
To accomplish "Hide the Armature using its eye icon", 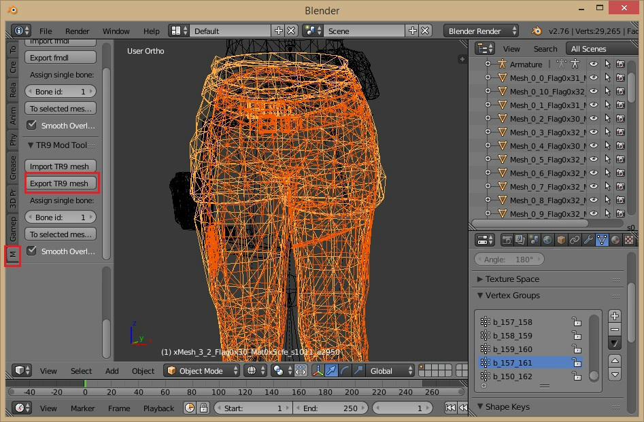I will [x=594, y=64].
